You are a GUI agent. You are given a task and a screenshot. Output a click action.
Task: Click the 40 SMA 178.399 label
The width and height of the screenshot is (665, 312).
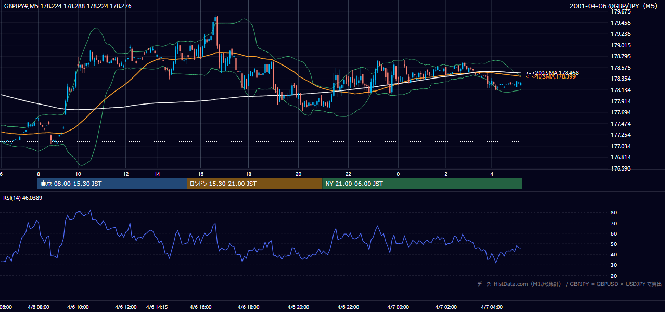(551, 77)
